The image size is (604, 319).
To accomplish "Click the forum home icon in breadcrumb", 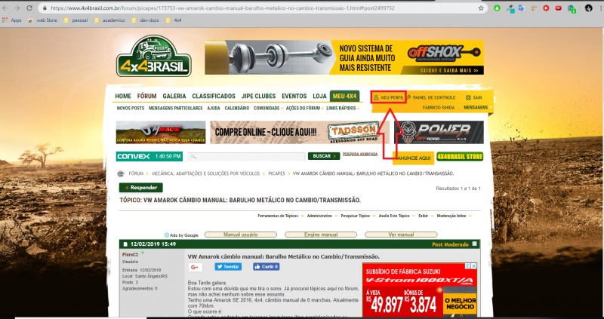I will tap(121, 173).
